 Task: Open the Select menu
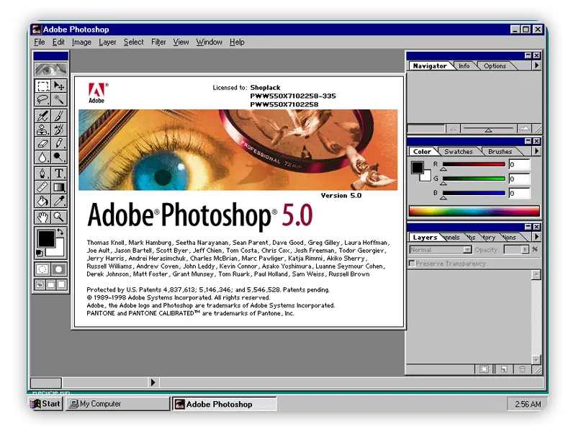point(133,42)
